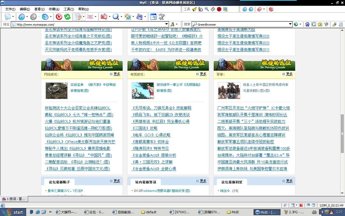The image size is (345, 216).
Task: Expand the GreenBrowser search box dropdown
Action: tap(290, 24)
